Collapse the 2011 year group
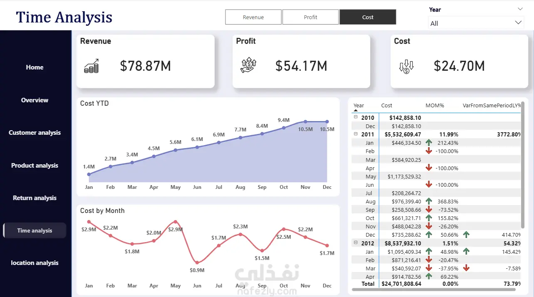This screenshot has width=534, height=297. (x=356, y=134)
